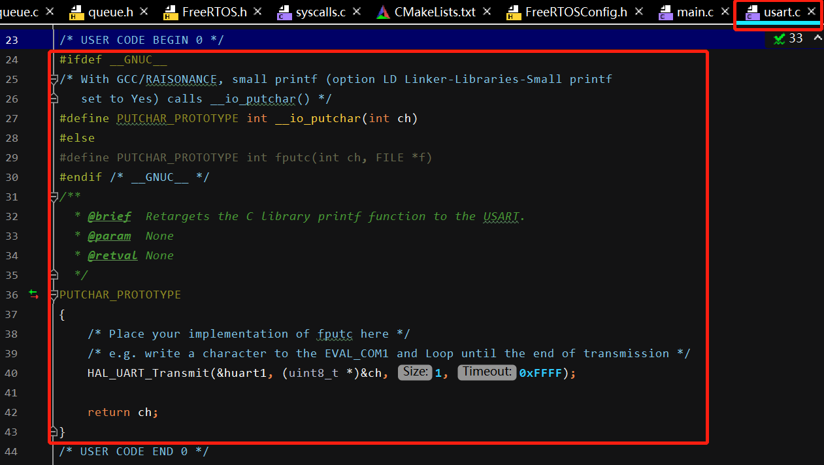Collapse the doc comment fold at line 31

coord(54,197)
